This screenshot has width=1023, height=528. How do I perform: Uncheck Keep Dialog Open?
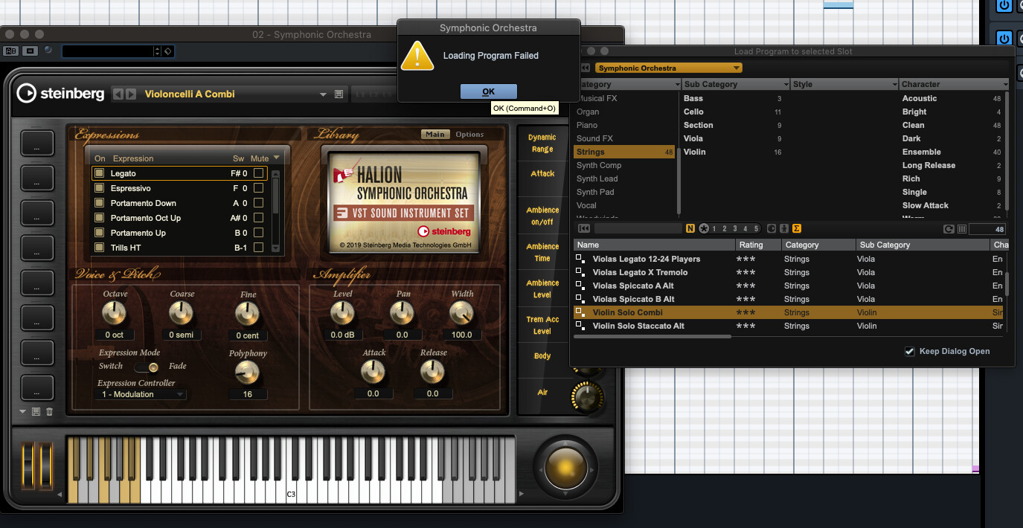click(909, 351)
